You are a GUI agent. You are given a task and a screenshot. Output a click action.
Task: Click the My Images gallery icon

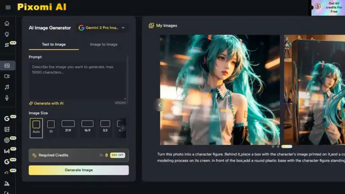click(x=151, y=26)
